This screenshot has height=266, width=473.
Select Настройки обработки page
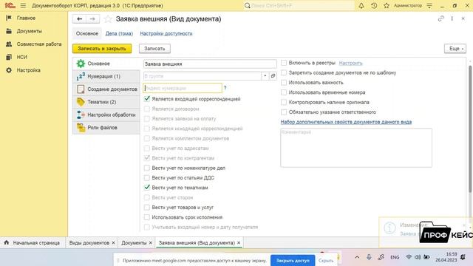[x=106, y=115]
